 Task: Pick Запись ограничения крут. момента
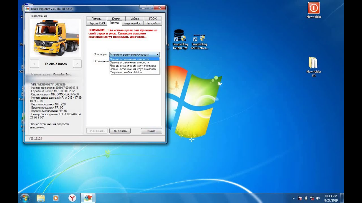(x=134, y=69)
